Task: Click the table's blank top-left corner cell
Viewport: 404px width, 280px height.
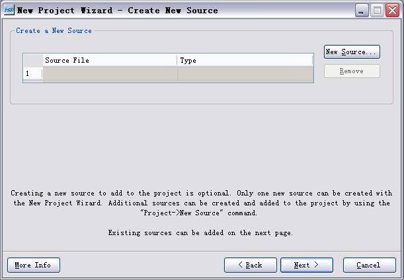Action: (33, 60)
